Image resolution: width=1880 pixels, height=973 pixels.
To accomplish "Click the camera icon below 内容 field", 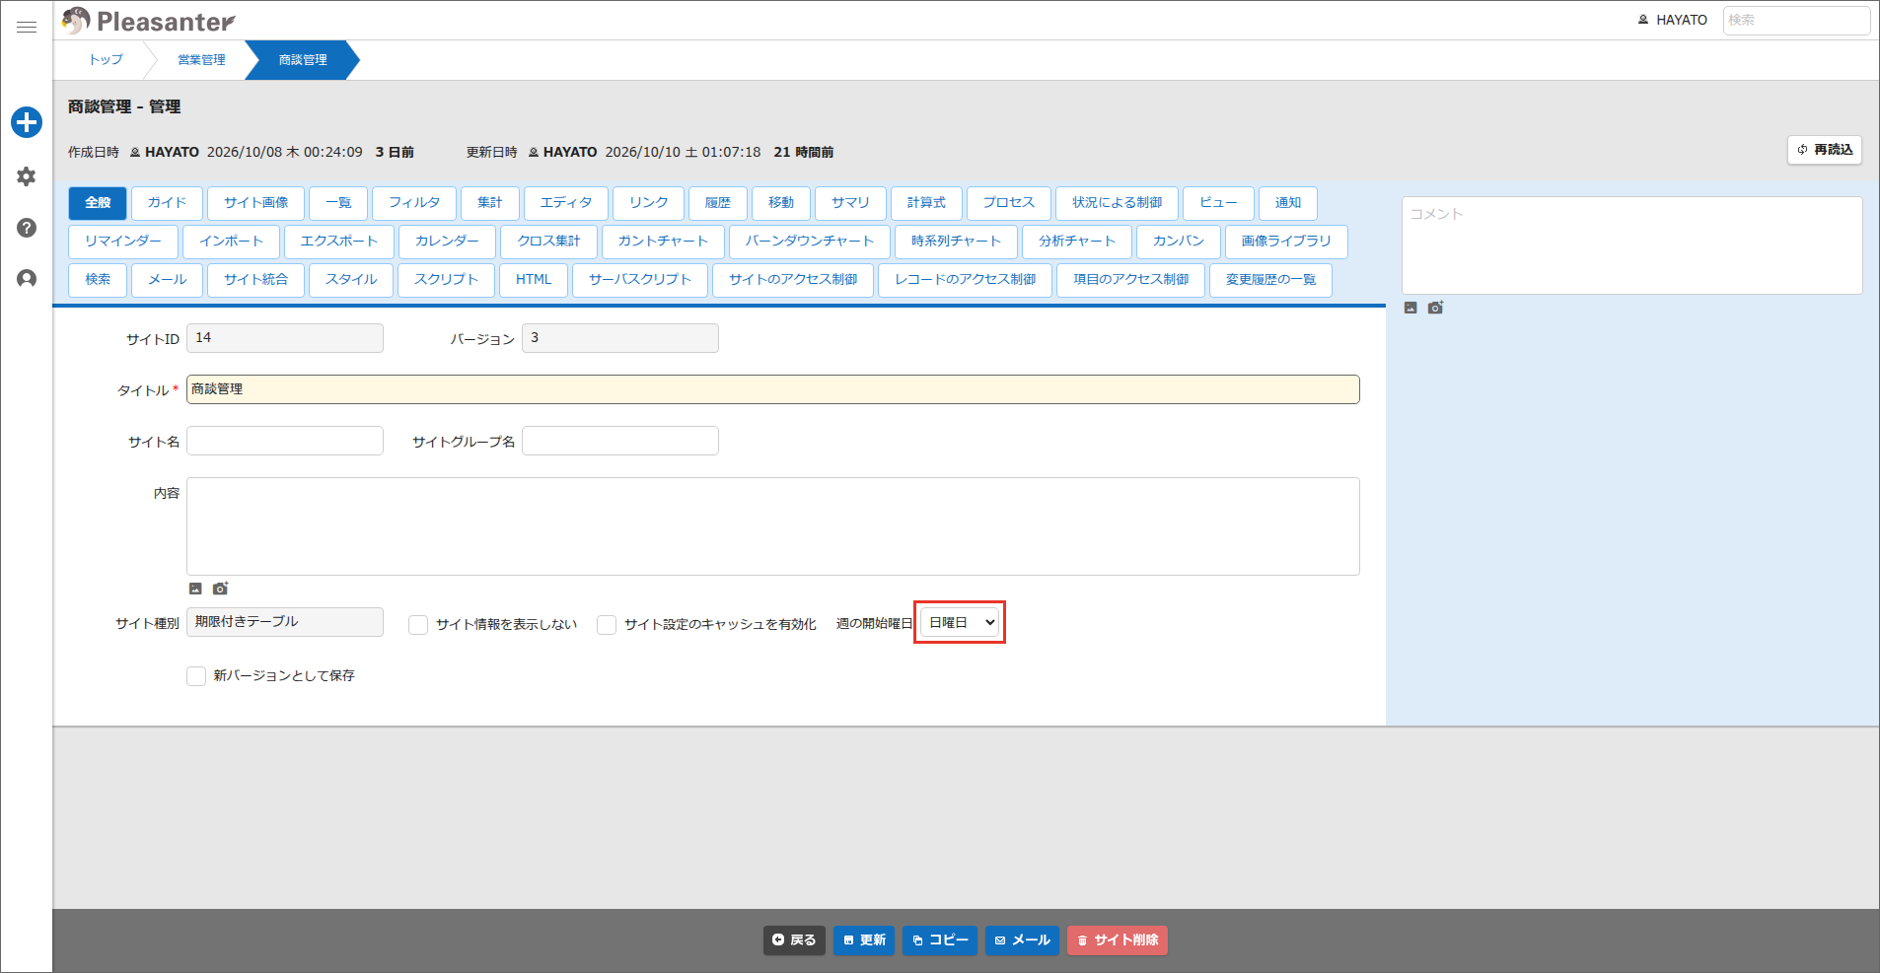I will [220, 589].
